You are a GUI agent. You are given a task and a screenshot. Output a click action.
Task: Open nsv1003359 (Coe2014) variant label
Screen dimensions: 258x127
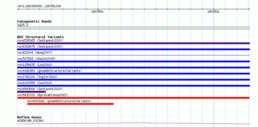tap(35, 83)
